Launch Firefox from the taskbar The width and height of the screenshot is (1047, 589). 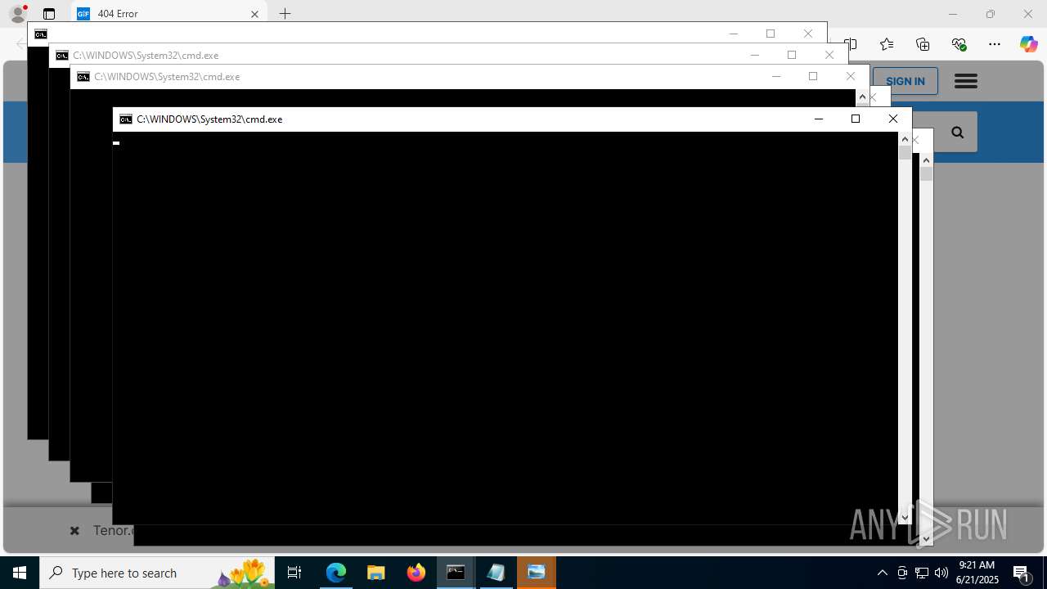point(416,573)
